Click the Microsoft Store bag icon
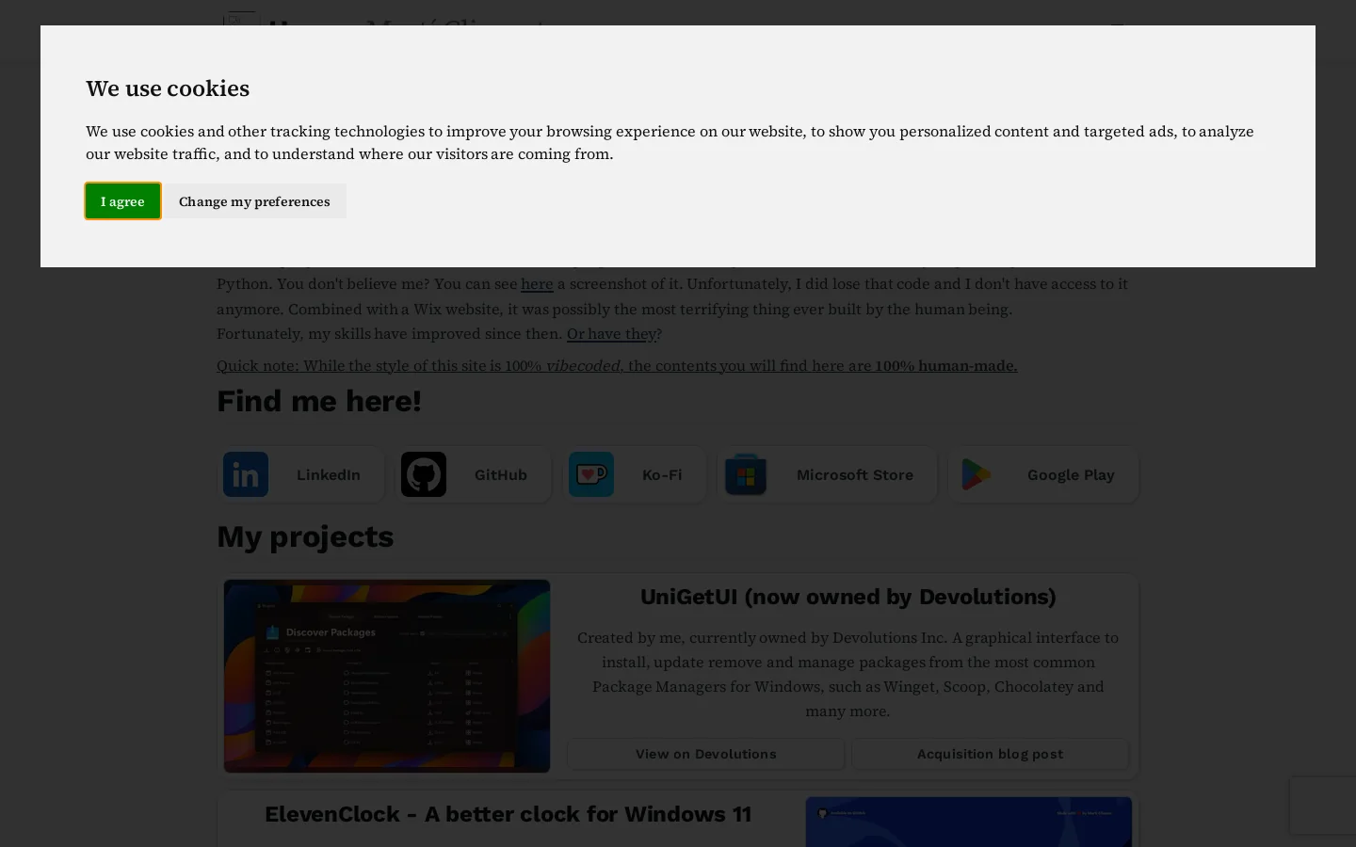Screen dimensions: 1356x847 pos(746,474)
